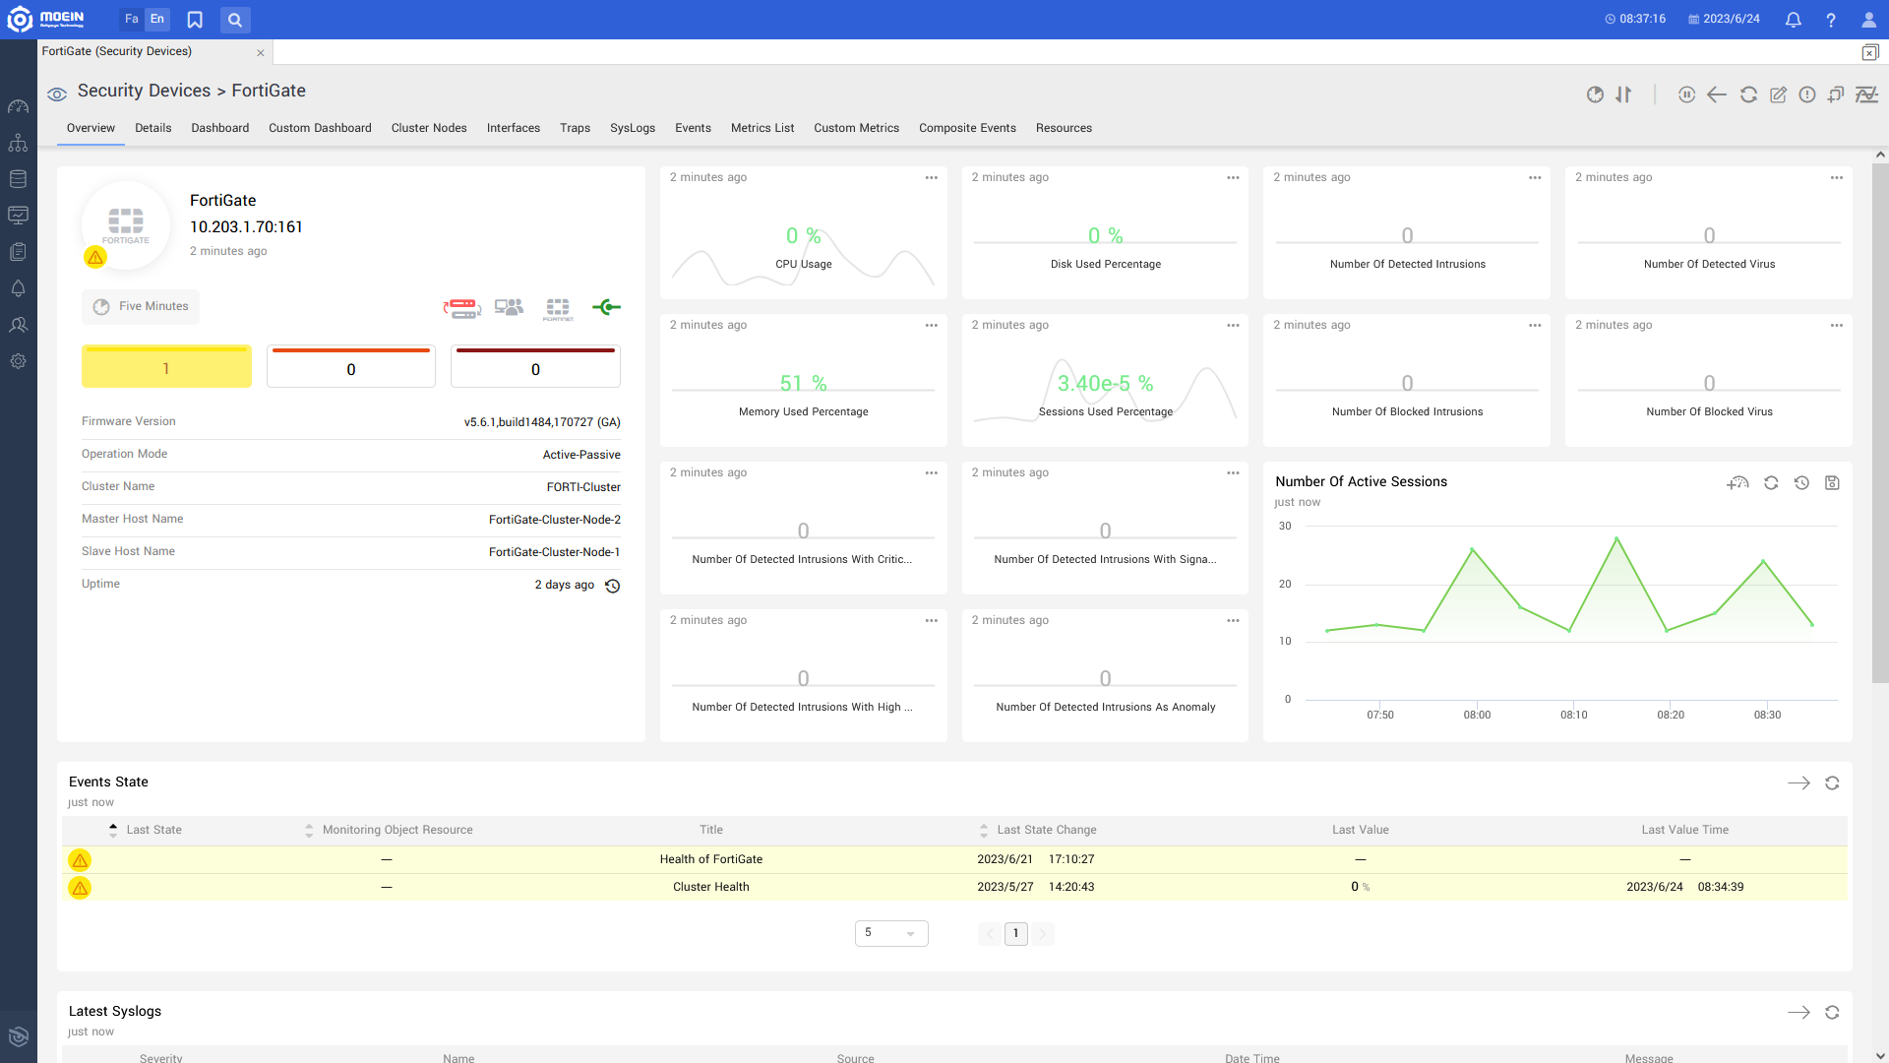
Task: Toggle the eye watch icon beside Security Devices
Action: click(x=57, y=94)
